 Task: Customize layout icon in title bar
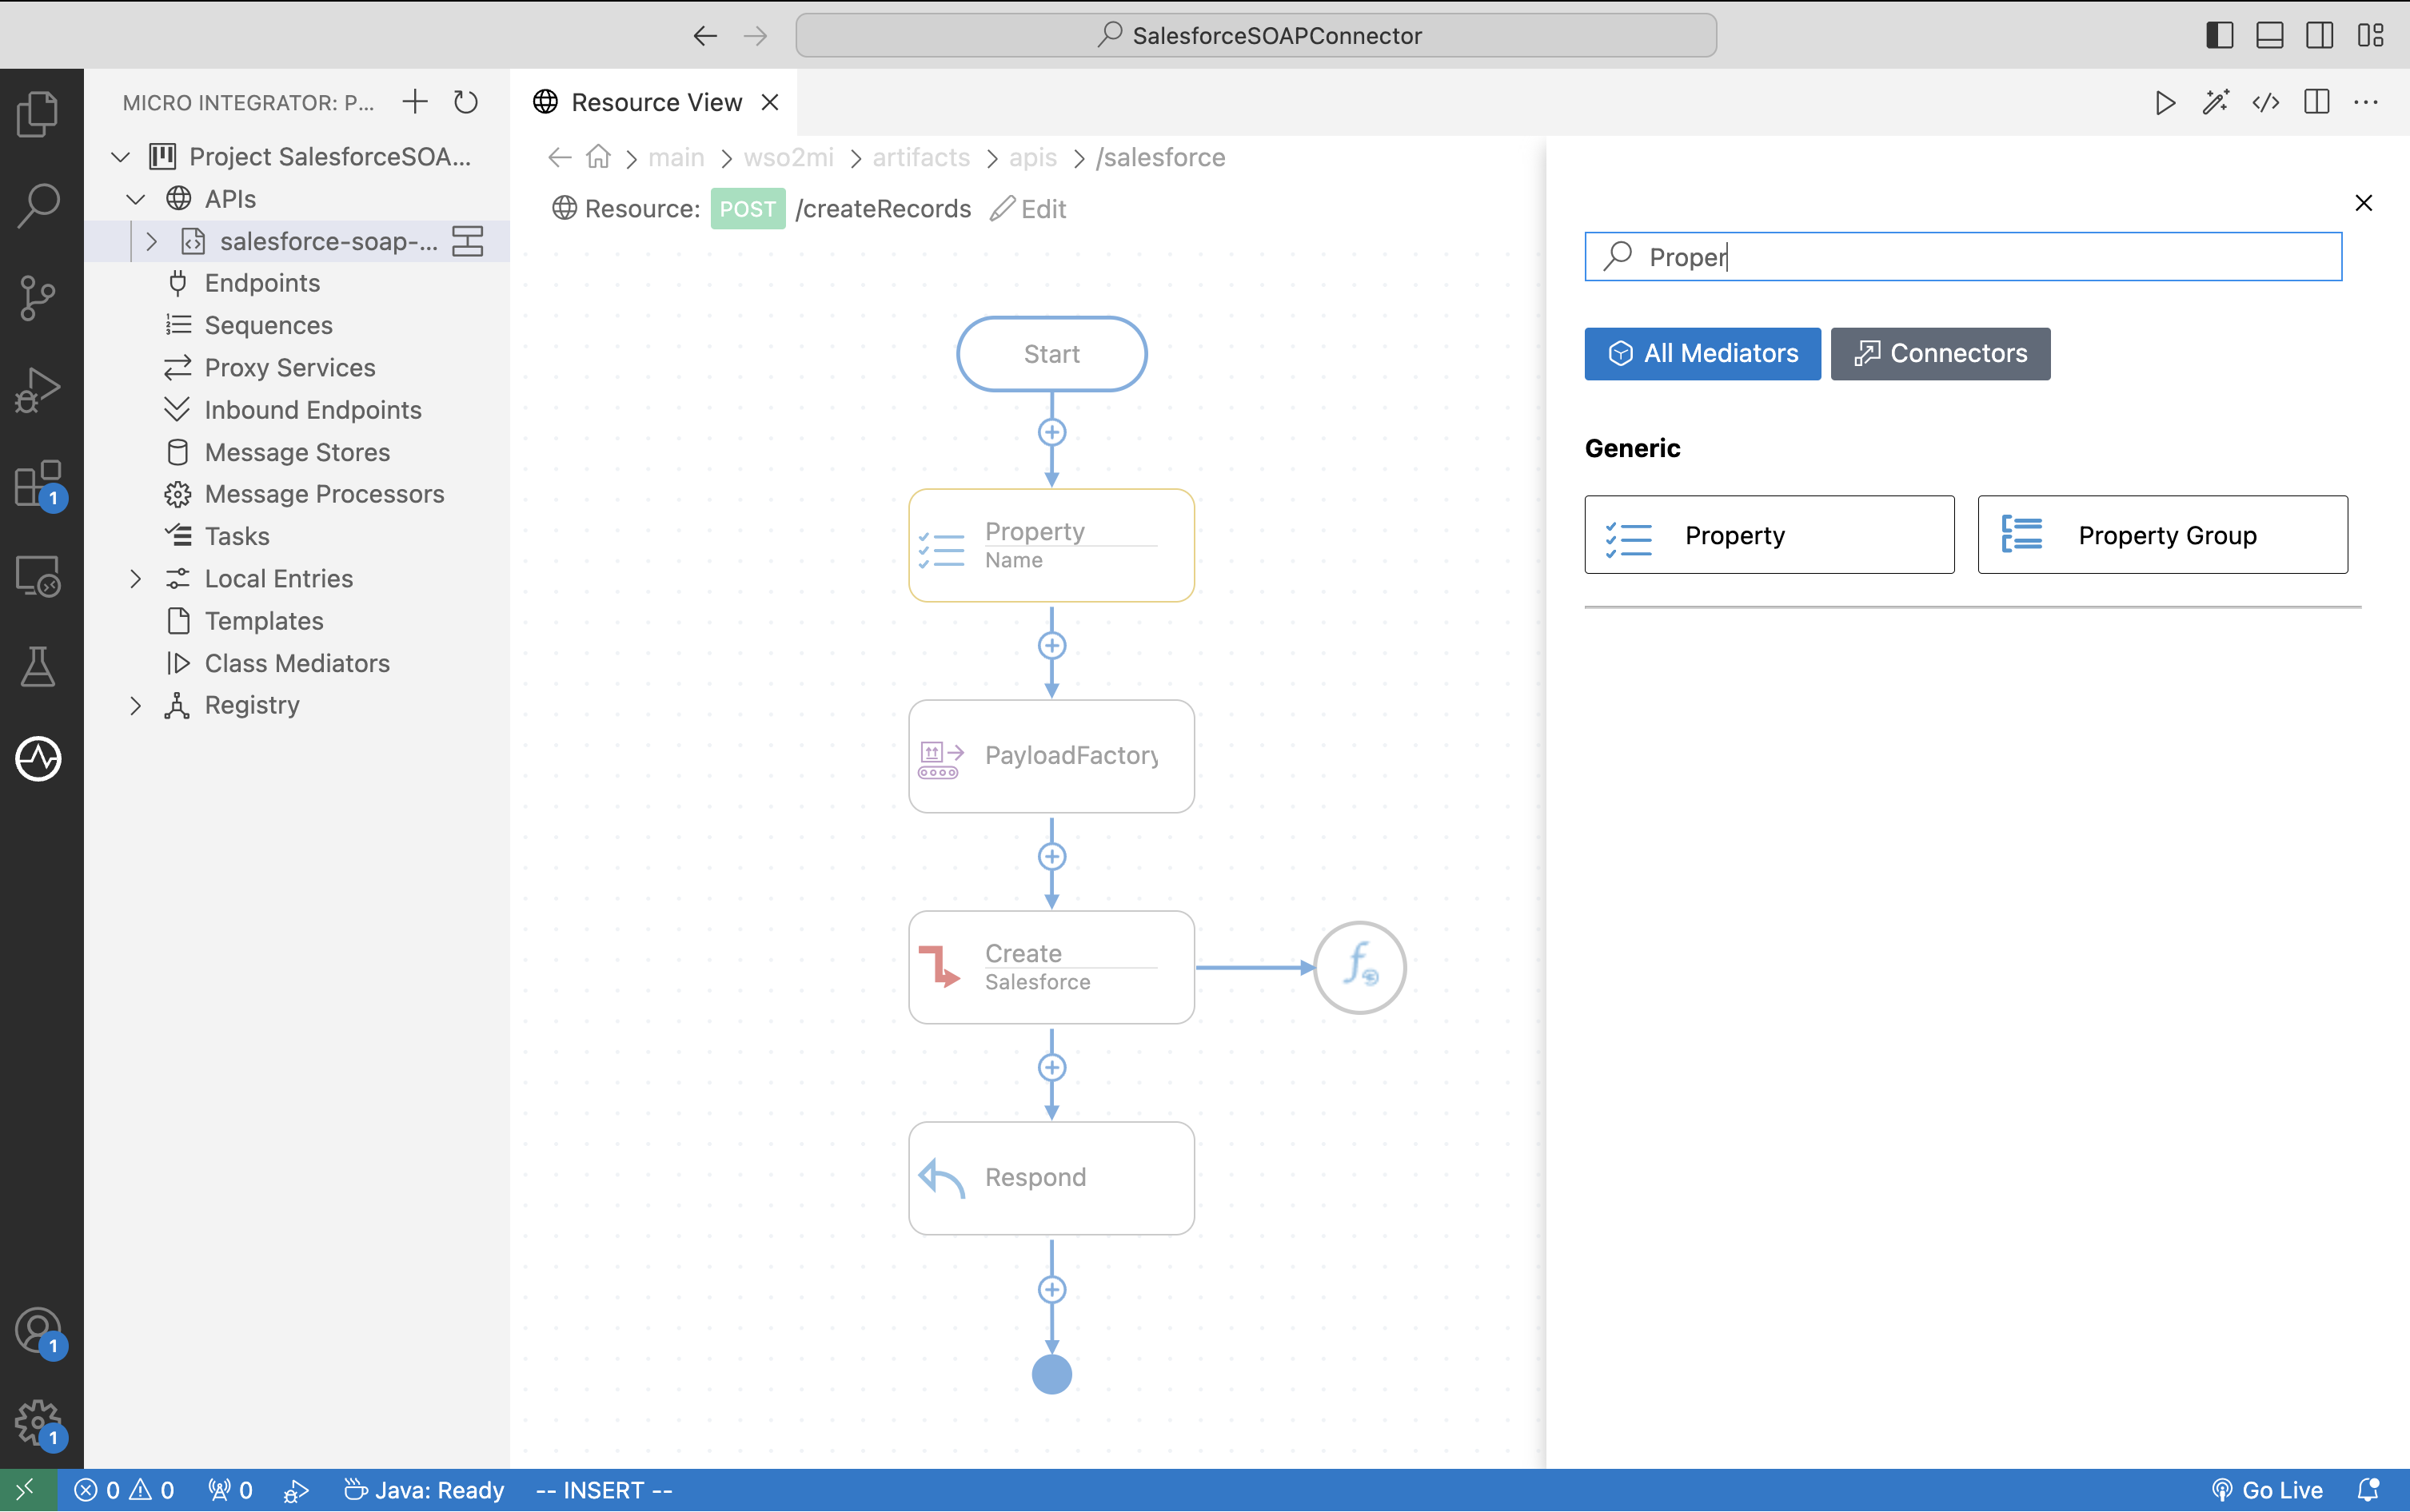pyautogui.click(x=2370, y=35)
